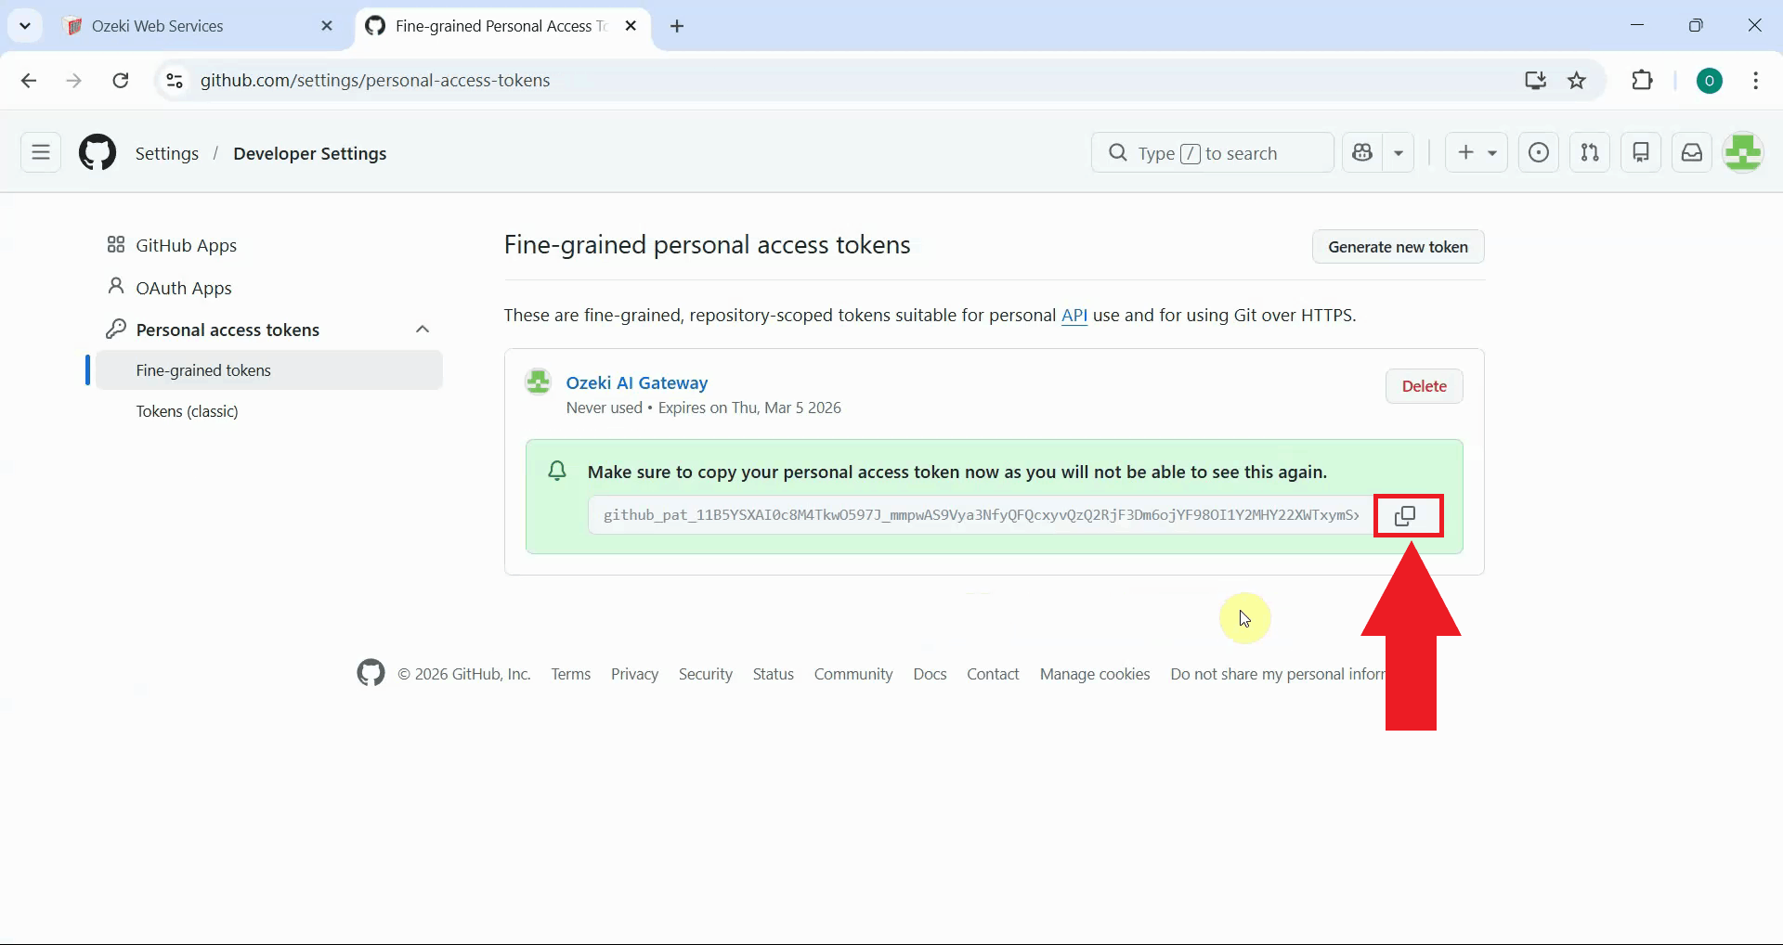This screenshot has width=1783, height=945.
Task: Open the Repositories icon in header
Action: 1640,153
